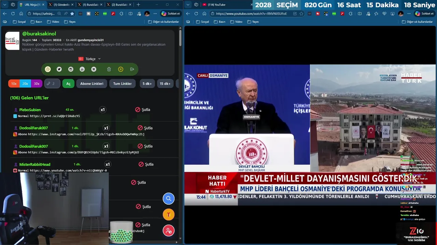Open Sosyal bookmarks folder in YouTube window
This screenshot has height=245, width=437.
point(202,22)
